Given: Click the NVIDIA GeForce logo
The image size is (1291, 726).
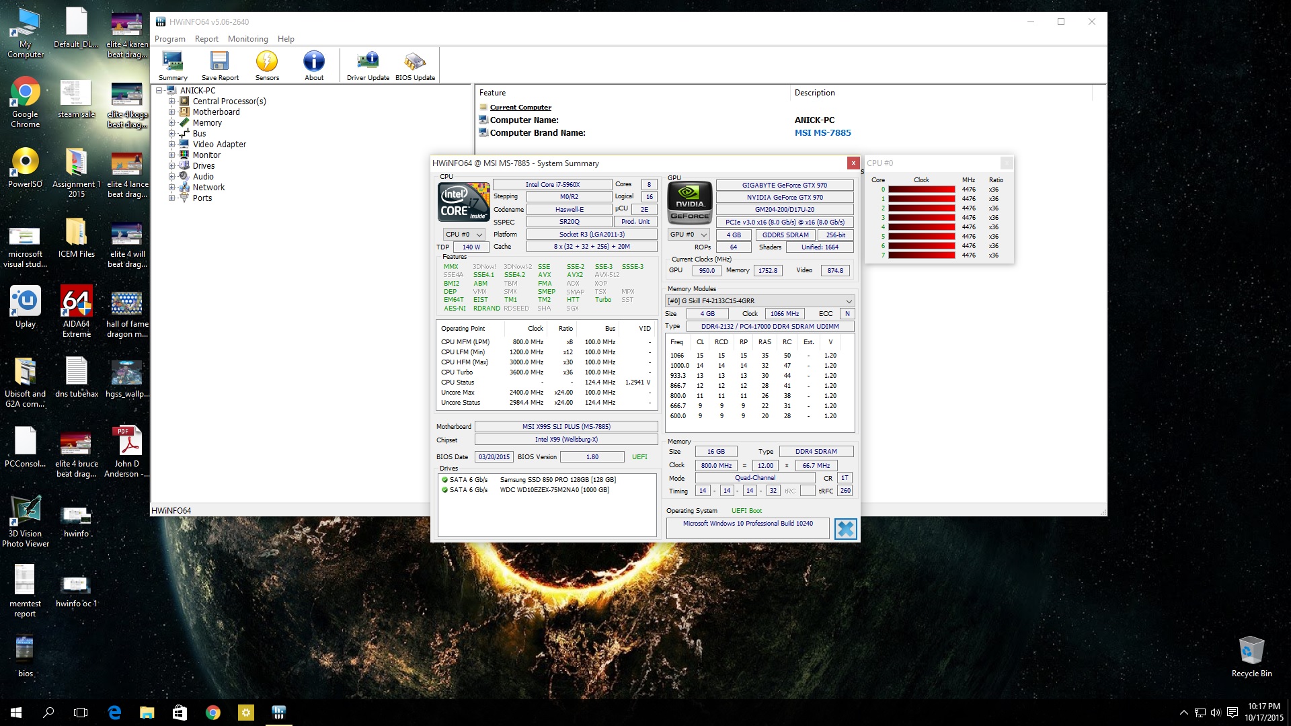Looking at the screenshot, I should tap(689, 202).
